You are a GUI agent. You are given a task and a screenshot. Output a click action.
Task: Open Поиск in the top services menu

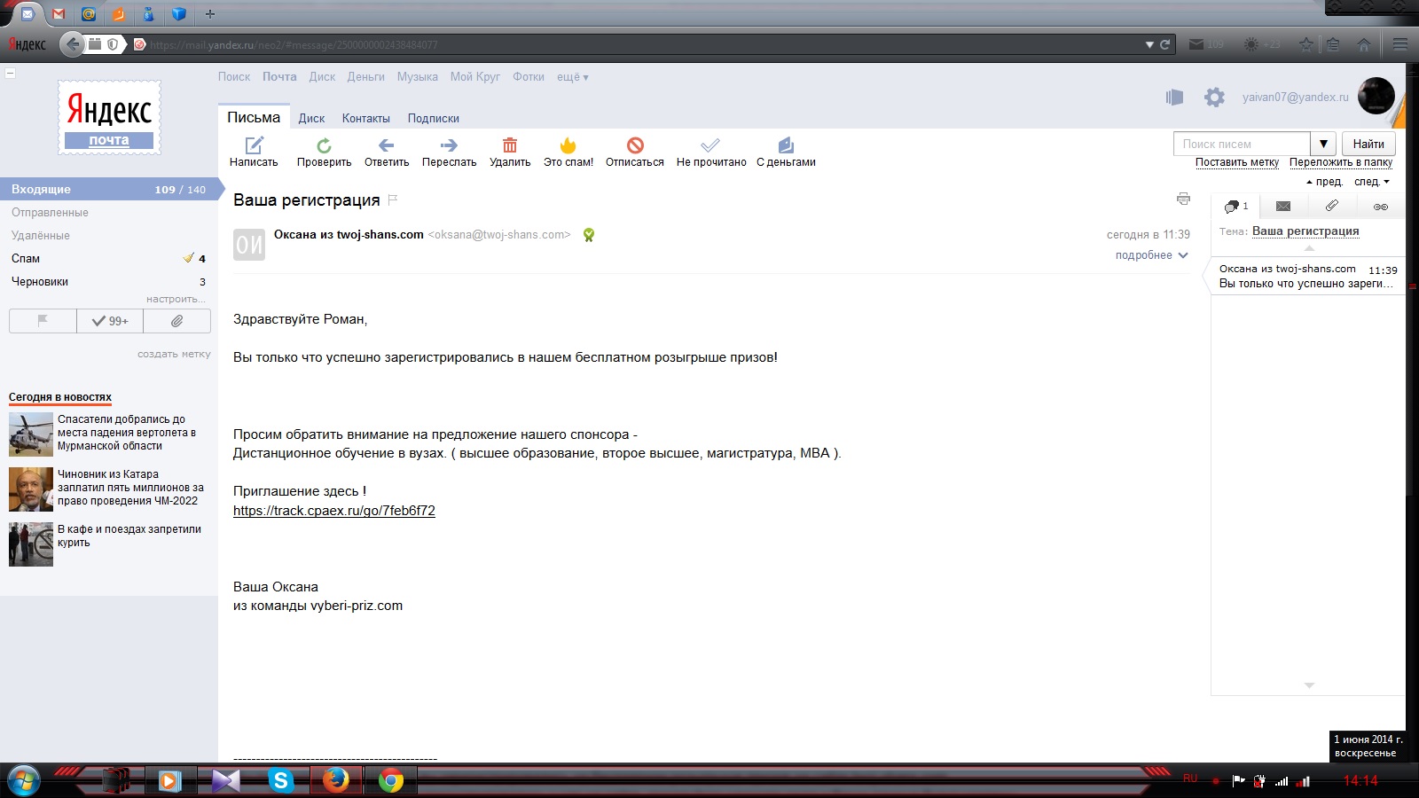(x=234, y=77)
